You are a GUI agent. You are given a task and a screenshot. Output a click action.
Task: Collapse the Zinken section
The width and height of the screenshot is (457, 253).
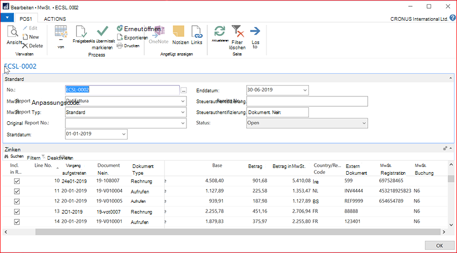tap(451, 148)
